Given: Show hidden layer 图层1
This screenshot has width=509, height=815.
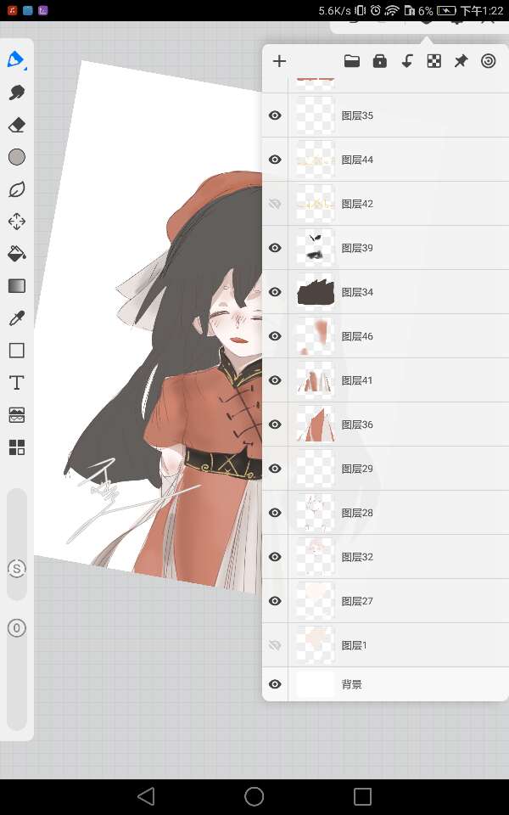Looking at the screenshot, I should (x=275, y=645).
